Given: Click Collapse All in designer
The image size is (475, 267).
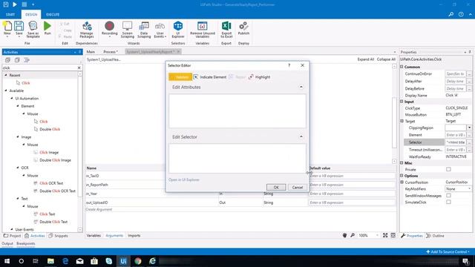Looking at the screenshot, I should point(386,59).
